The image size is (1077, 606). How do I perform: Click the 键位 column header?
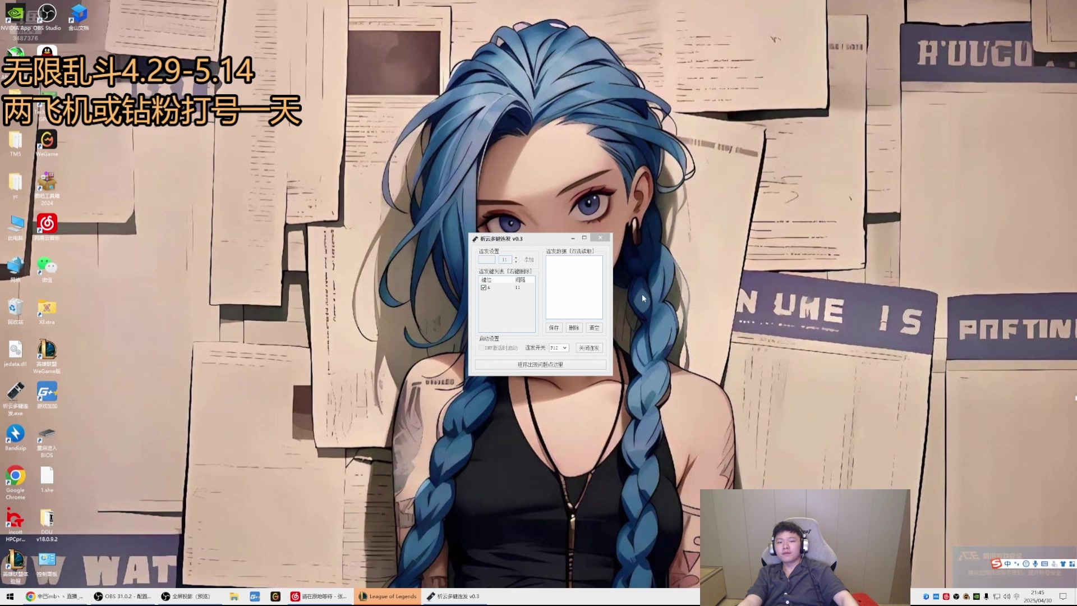coord(487,280)
